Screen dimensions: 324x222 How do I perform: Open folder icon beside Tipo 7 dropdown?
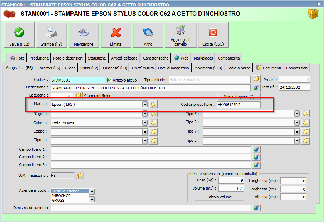click(x=306, y=132)
